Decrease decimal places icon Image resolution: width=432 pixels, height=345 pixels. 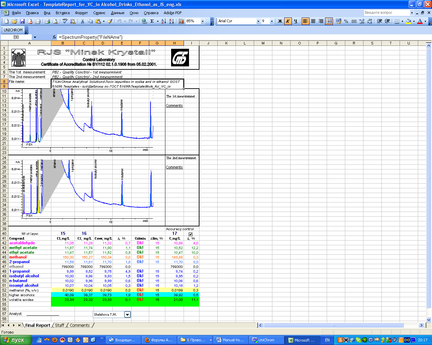[370, 21]
